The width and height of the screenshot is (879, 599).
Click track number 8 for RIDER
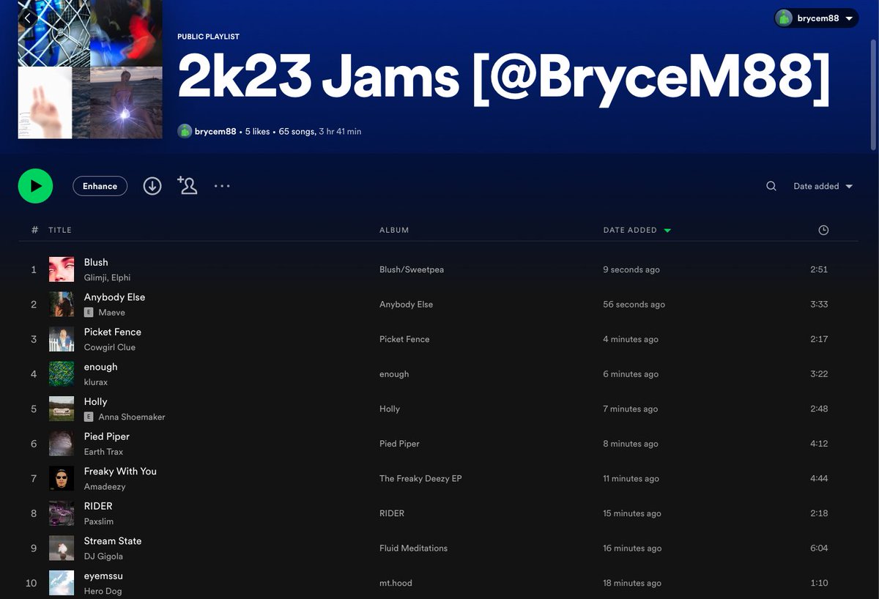tap(34, 513)
